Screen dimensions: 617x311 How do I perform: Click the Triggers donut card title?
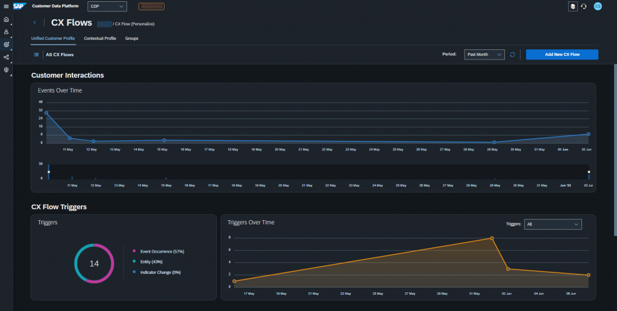(48, 222)
